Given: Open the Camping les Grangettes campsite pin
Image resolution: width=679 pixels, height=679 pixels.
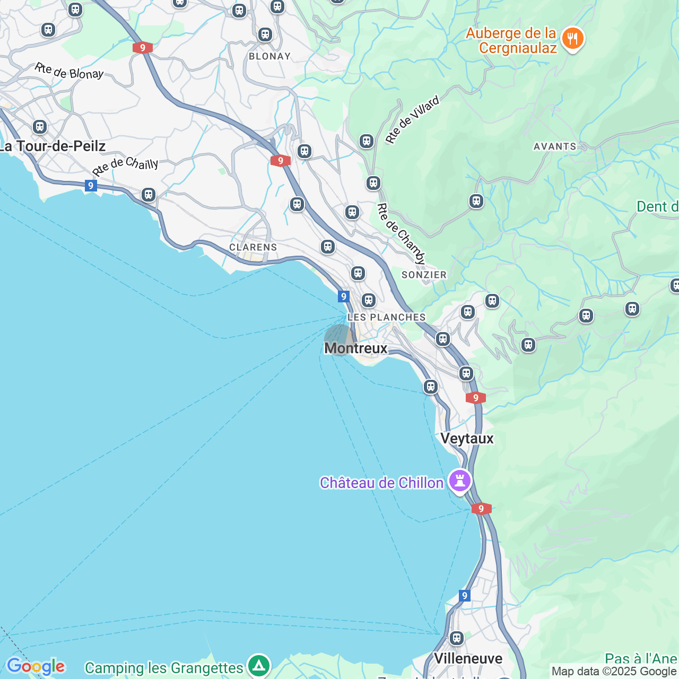Looking at the screenshot, I should click(x=259, y=665).
